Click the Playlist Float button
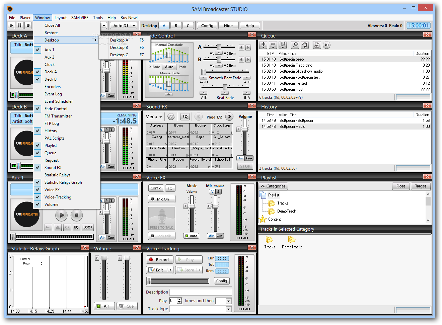This screenshot has height=325, width=442. (x=400, y=186)
